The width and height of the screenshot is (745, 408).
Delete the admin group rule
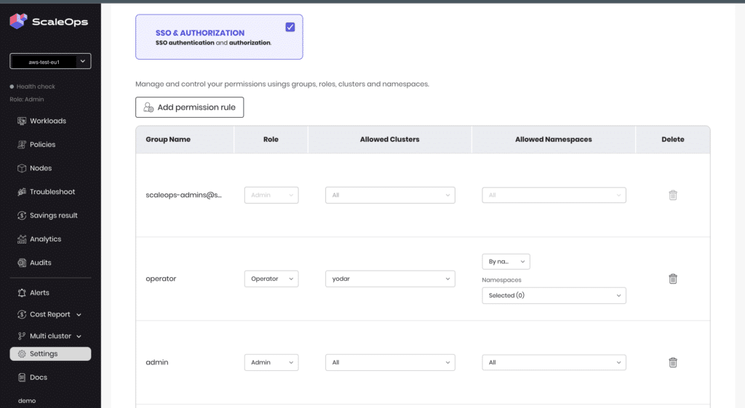pyautogui.click(x=672, y=362)
